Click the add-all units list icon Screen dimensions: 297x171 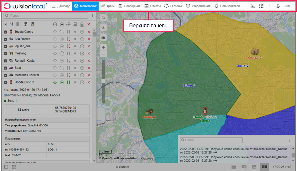[x=32, y=24]
